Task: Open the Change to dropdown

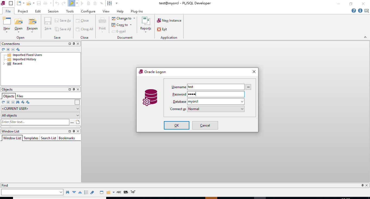Action: (x=134, y=18)
